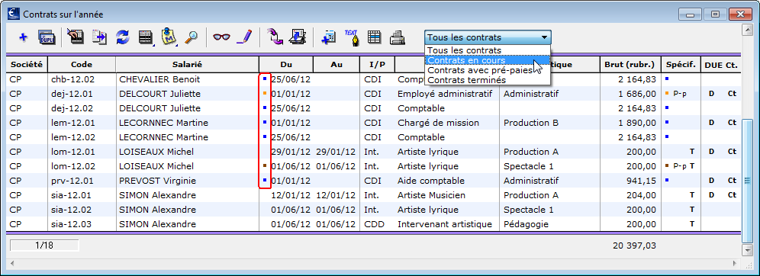
Task: Click the blue plus add contract icon
Action: coord(23,37)
